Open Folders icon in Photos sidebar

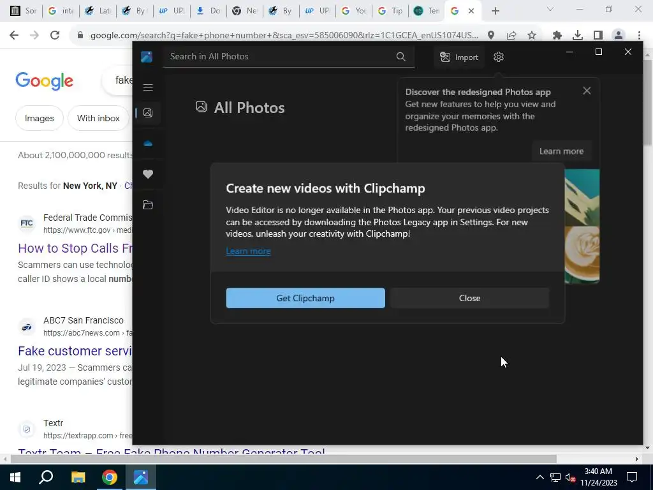coord(148,205)
